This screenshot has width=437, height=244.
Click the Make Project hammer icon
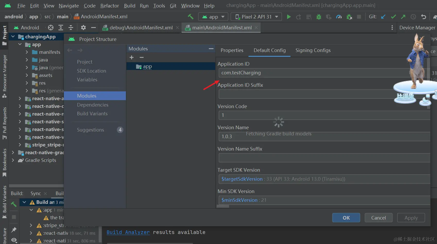(191, 17)
